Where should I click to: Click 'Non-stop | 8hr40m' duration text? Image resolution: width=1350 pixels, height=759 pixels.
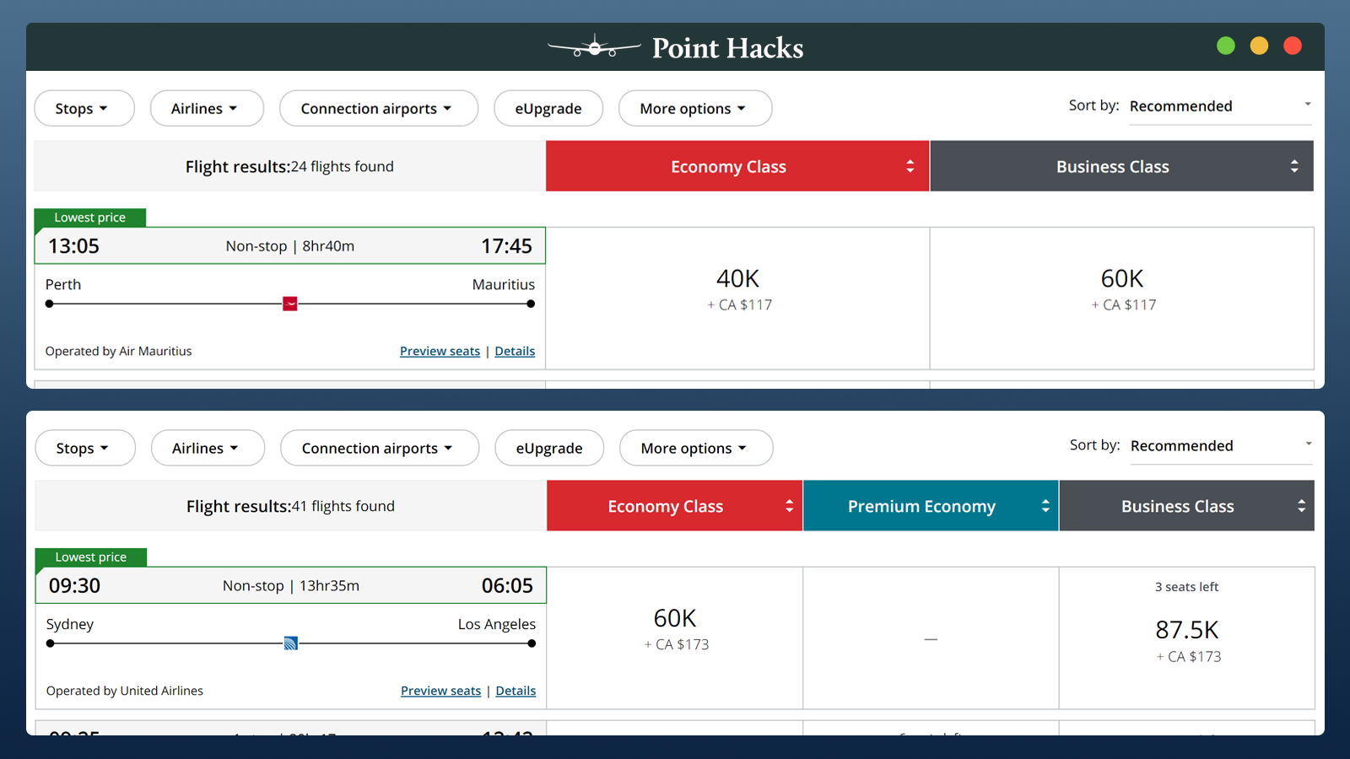(290, 246)
